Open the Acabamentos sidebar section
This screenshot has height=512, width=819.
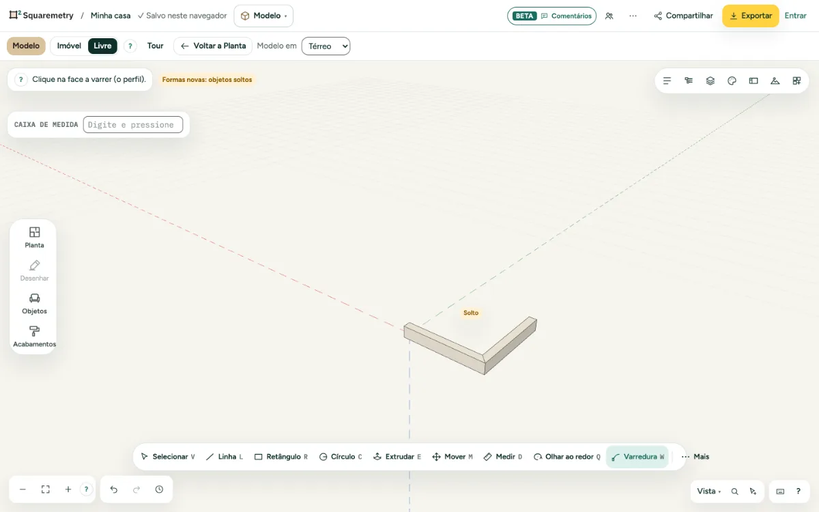click(34, 337)
